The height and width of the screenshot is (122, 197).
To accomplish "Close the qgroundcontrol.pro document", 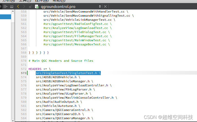I will tap(105, 6).
